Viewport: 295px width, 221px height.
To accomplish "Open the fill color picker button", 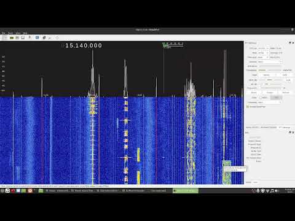I will 277,98.
